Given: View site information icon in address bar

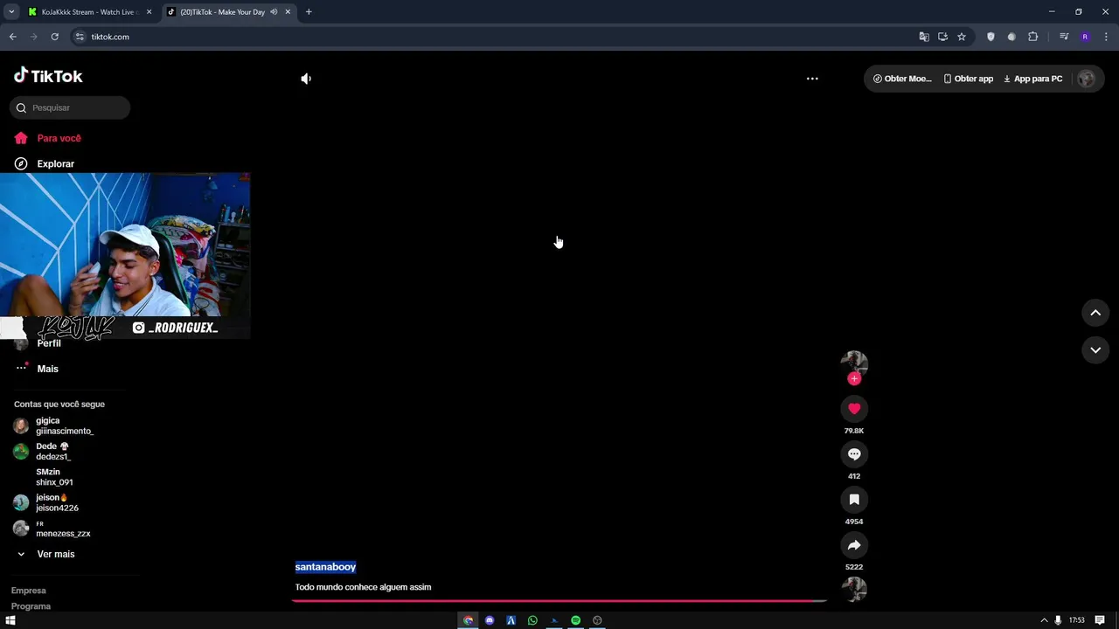Looking at the screenshot, I should [x=80, y=37].
